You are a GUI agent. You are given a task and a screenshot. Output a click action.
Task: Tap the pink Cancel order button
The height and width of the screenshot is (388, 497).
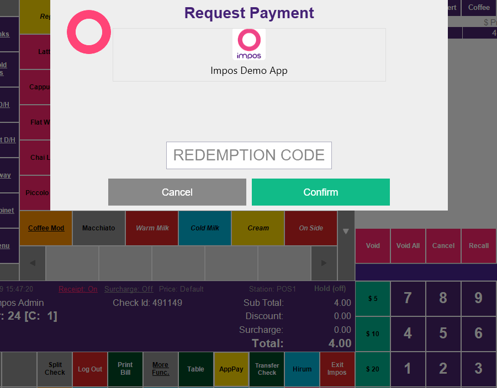443,246
